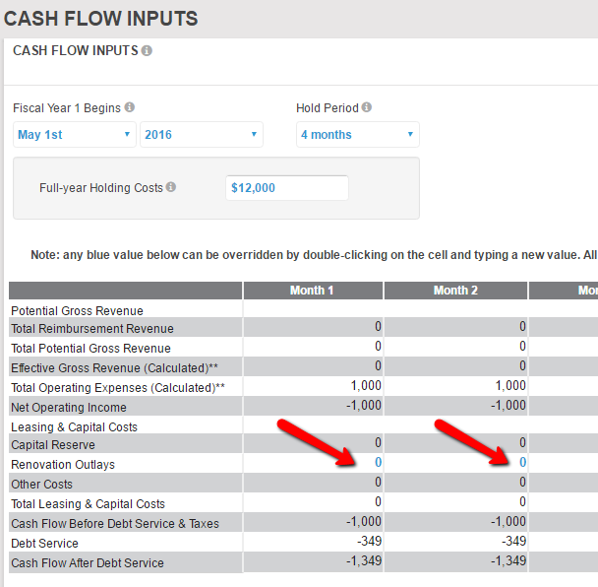Click info icon beside Cash Flow Inputs heading
Screen dimensions: 598x587
pos(147,51)
